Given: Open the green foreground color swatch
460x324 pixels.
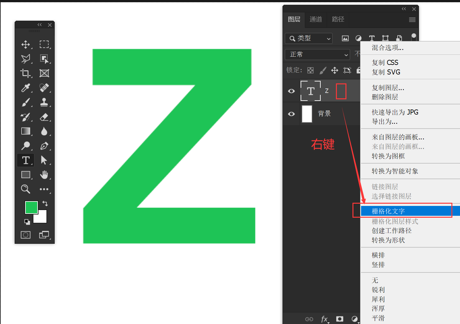Looking at the screenshot, I should coord(31,208).
